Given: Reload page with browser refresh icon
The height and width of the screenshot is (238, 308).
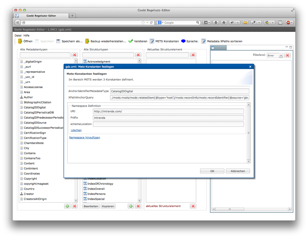Looking at the screenshot, I should click(x=152, y=23).
